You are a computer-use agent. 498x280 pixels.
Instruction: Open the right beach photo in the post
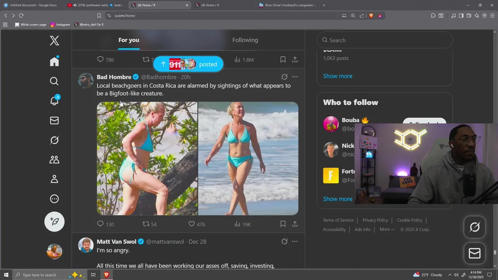click(x=248, y=158)
